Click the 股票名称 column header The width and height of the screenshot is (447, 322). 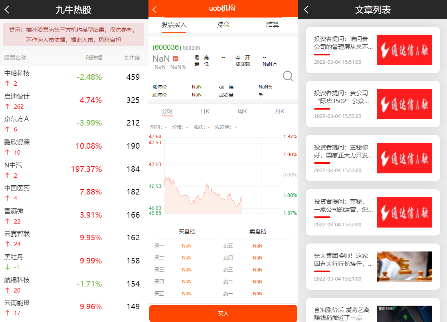(16, 58)
